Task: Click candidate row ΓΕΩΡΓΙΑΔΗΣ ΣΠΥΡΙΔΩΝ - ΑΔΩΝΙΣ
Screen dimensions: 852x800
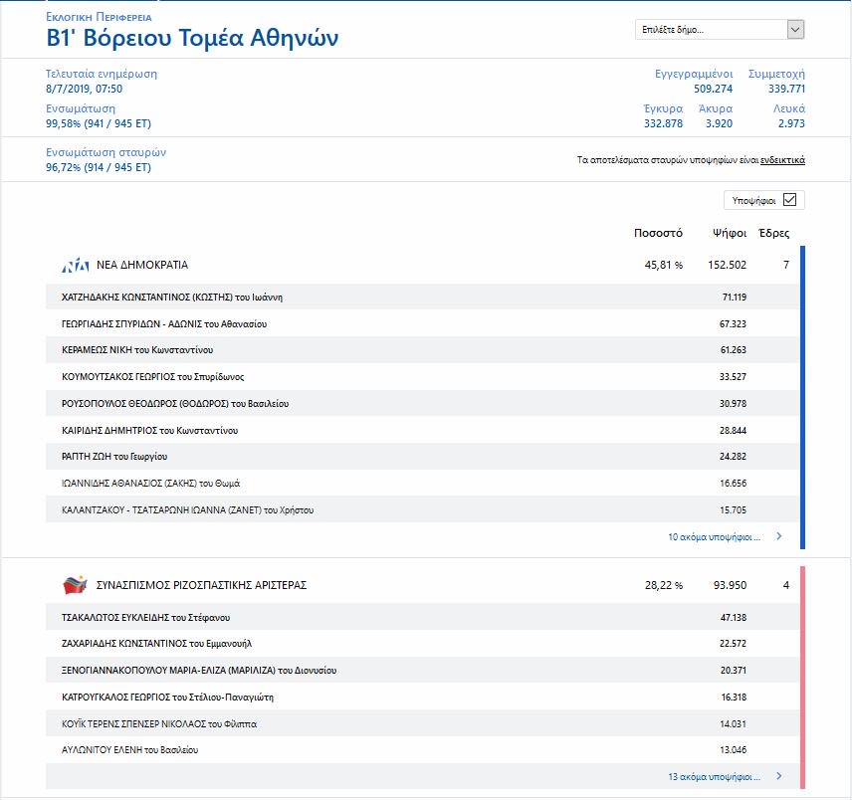Action: (x=422, y=323)
